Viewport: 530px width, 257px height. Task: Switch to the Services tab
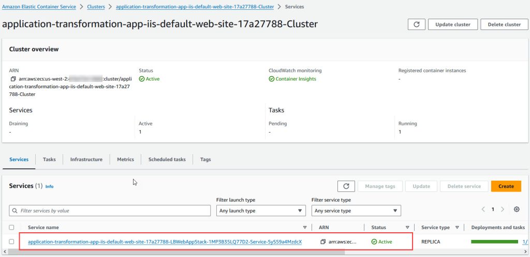(19, 159)
